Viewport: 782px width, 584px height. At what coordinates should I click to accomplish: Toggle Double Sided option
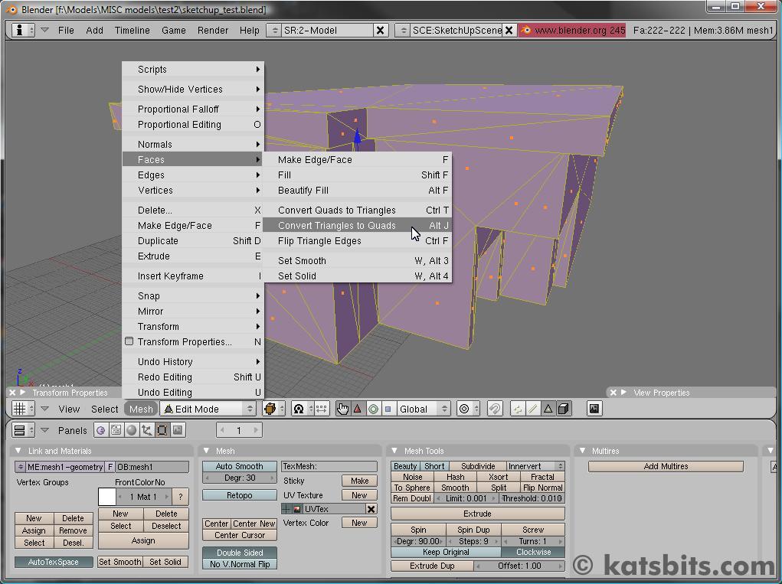240,553
